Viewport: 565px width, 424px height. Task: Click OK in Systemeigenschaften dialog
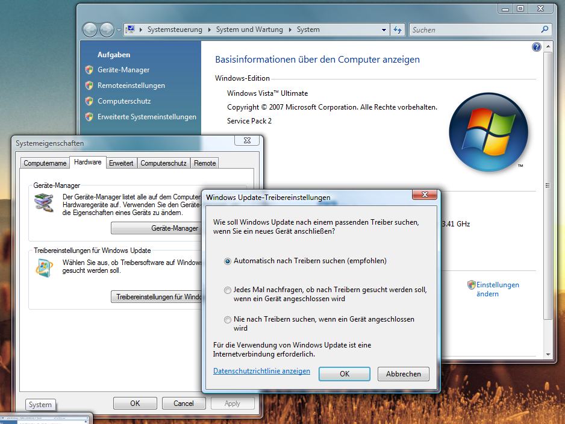pos(135,404)
